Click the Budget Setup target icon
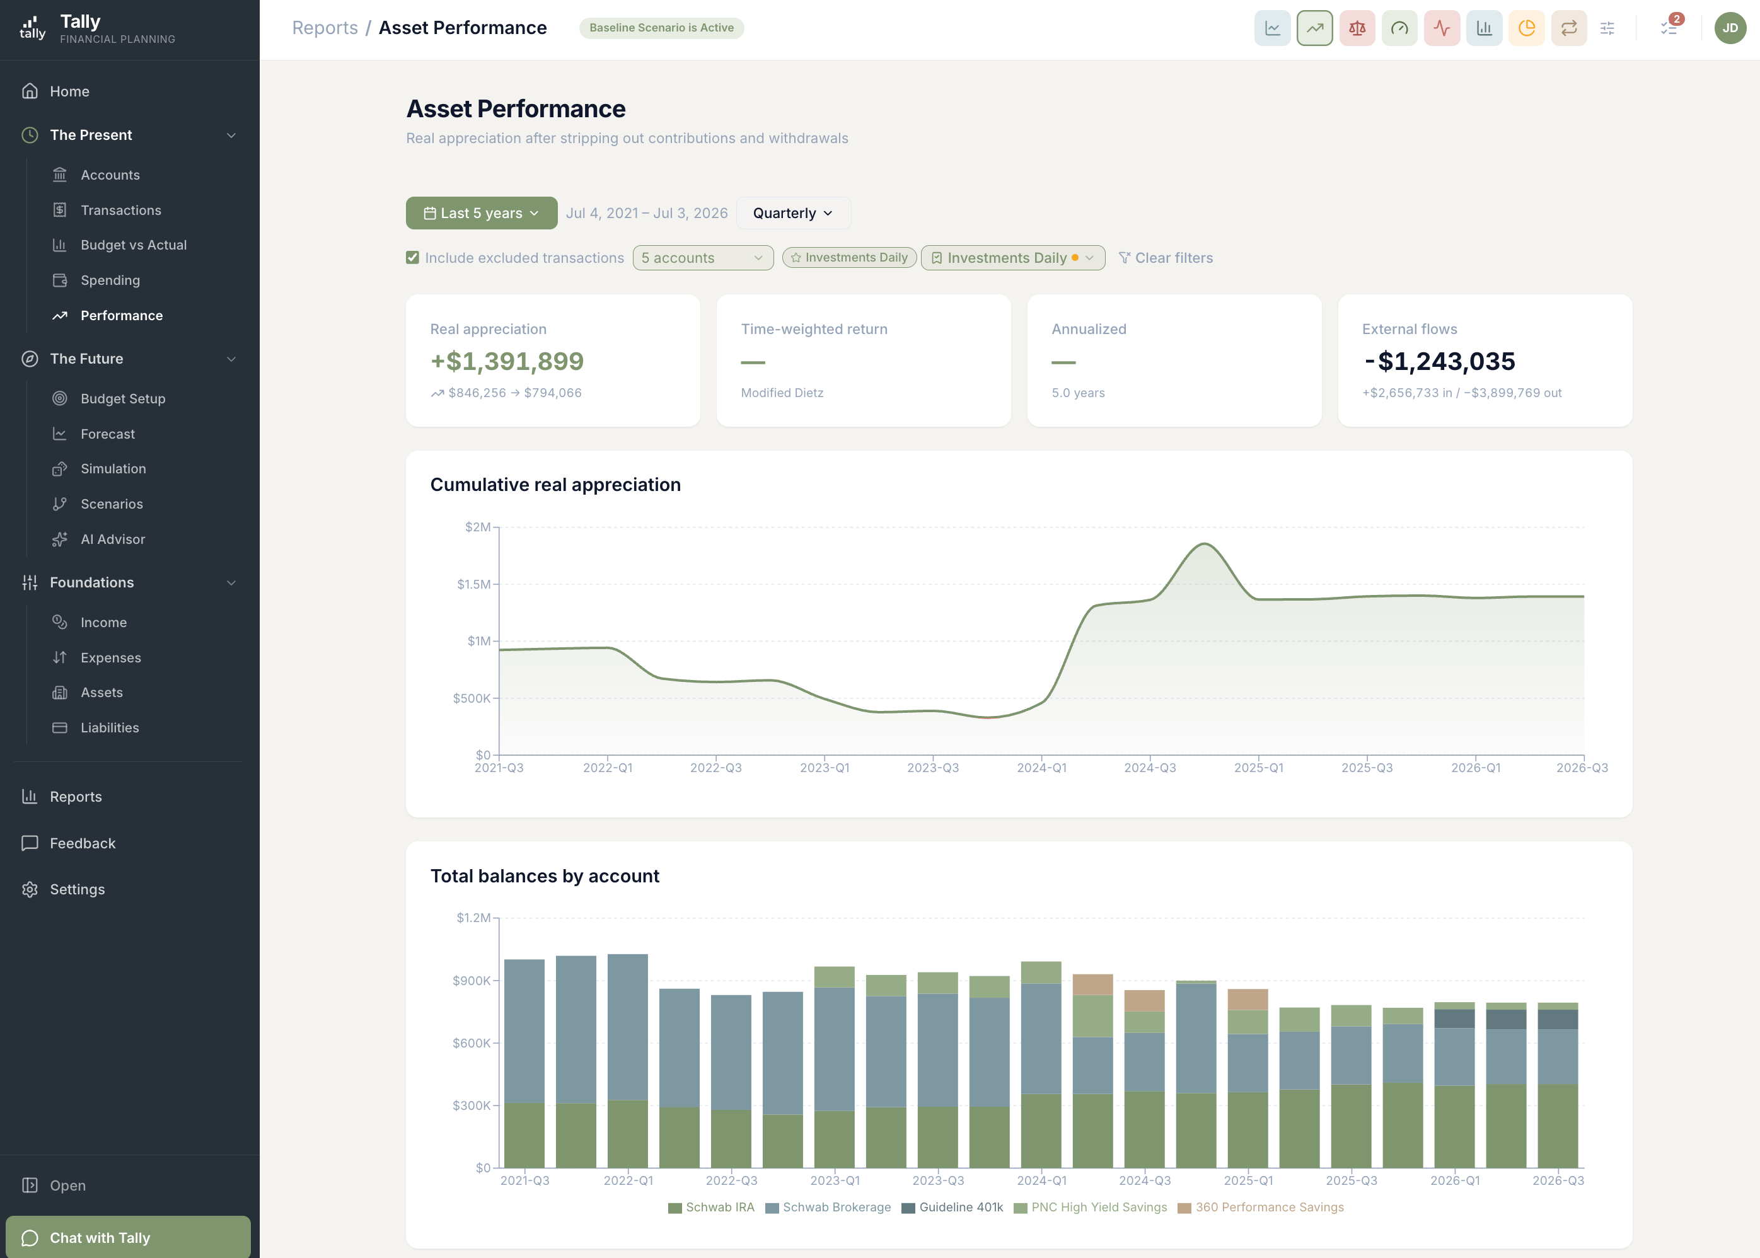The height and width of the screenshot is (1258, 1760). 60,398
